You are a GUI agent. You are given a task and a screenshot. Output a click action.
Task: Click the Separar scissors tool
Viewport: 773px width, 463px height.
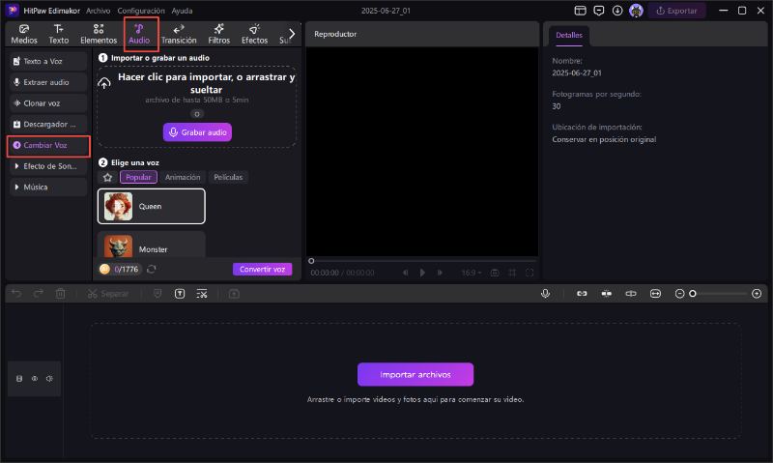click(107, 294)
